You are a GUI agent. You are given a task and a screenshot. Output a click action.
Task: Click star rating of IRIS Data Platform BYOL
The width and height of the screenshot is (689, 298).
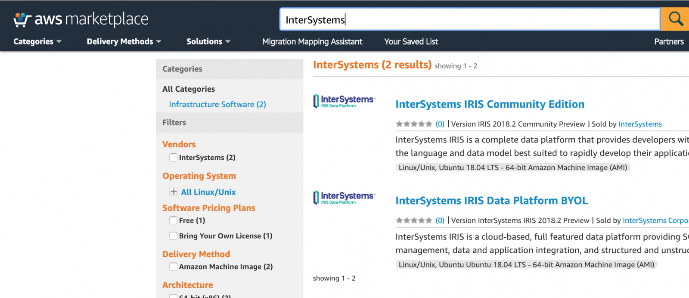click(x=413, y=220)
